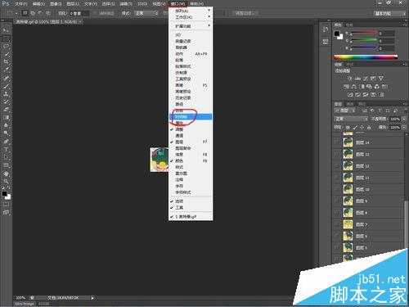Toggle visibility of layer 图层 14
The height and width of the screenshot is (307, 409).
coord(337,142)
